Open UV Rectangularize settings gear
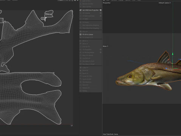The width and height of the screenshot is (181, 136). [101, 53]
